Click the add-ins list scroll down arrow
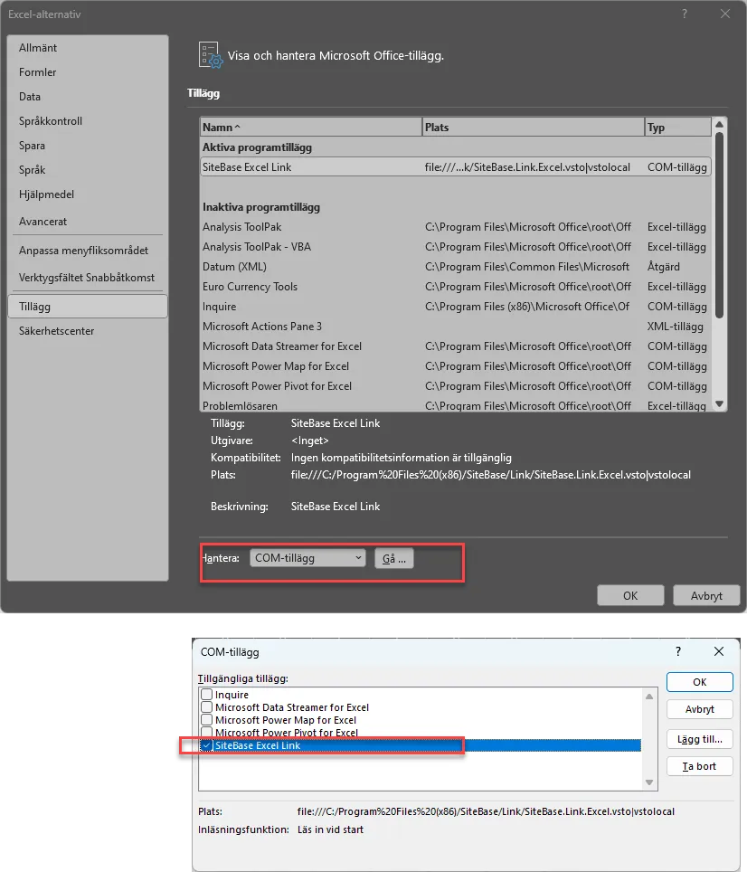 (719, 404)
